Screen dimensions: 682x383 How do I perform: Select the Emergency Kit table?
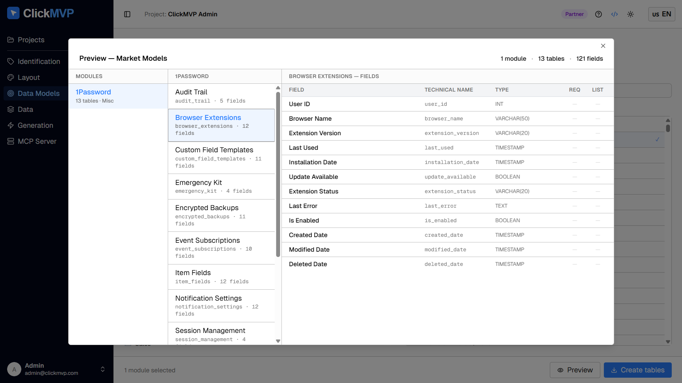[x=221, y=186]
